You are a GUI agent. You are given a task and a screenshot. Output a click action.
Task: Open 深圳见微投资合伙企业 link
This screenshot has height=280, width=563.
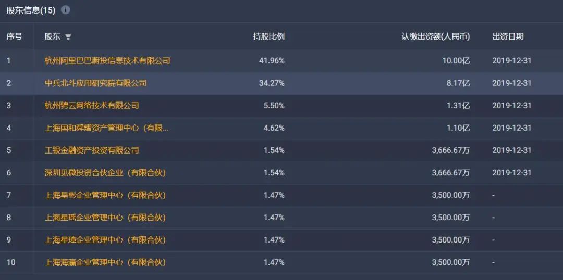[x=105, y=172]
